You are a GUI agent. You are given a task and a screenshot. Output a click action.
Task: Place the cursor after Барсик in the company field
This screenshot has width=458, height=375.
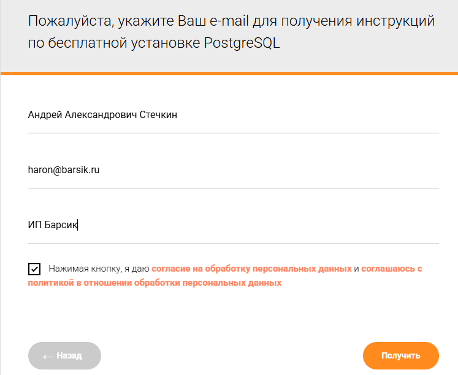[78, 225]
